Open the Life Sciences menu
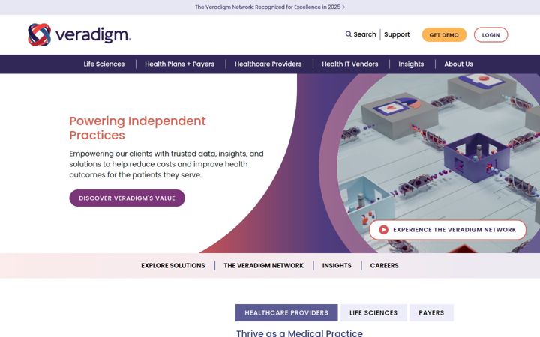The width and height of the screenshot is (540, 337). coord(104,64)
